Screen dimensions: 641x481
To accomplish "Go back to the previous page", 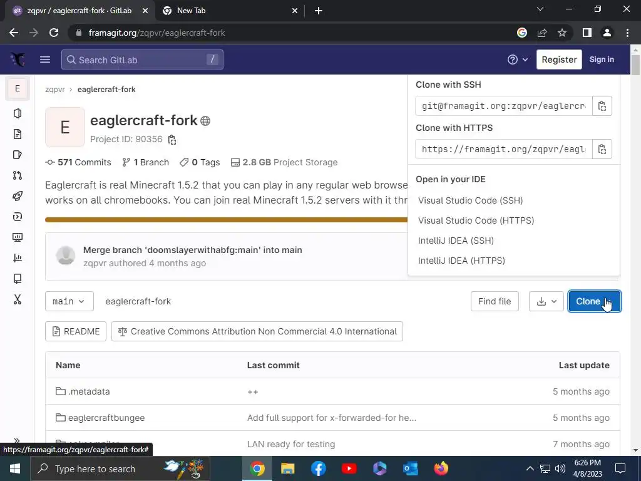I will [14, 33].
